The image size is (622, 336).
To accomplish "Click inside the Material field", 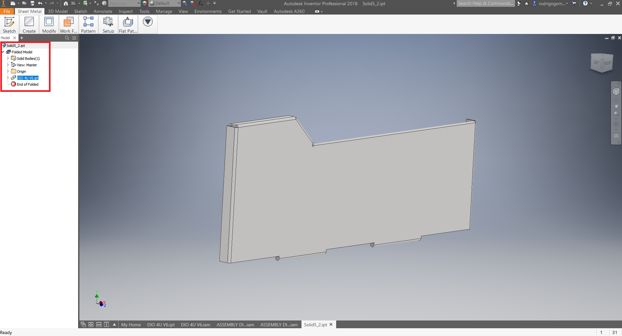I will [124, 4].
